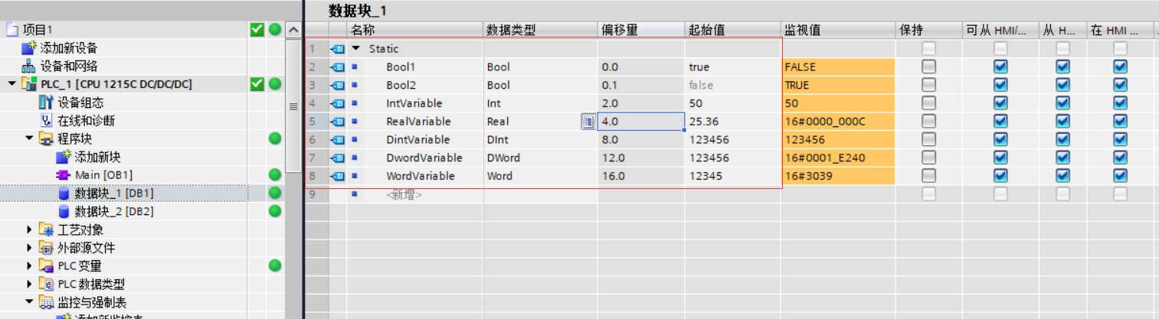This screenshot has width=1159, height=319.
Task: Enable 保持 checkbox for Bool1 row
Action: [x=928, y=67]
